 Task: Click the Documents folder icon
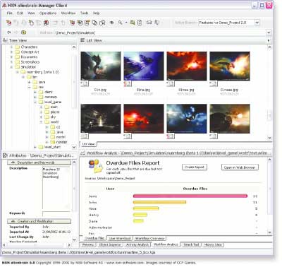coord(17,57)
